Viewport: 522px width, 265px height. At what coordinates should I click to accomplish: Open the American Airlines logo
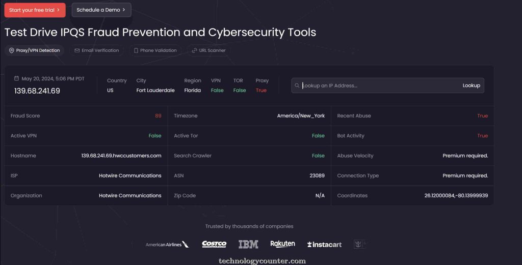coord(167,245)
